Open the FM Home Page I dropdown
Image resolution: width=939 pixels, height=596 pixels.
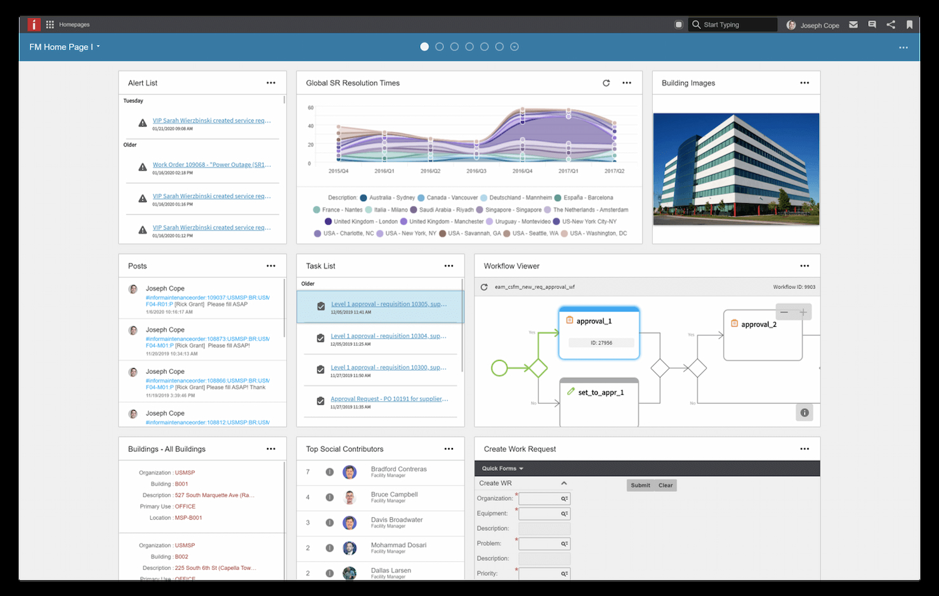[98, 46]
